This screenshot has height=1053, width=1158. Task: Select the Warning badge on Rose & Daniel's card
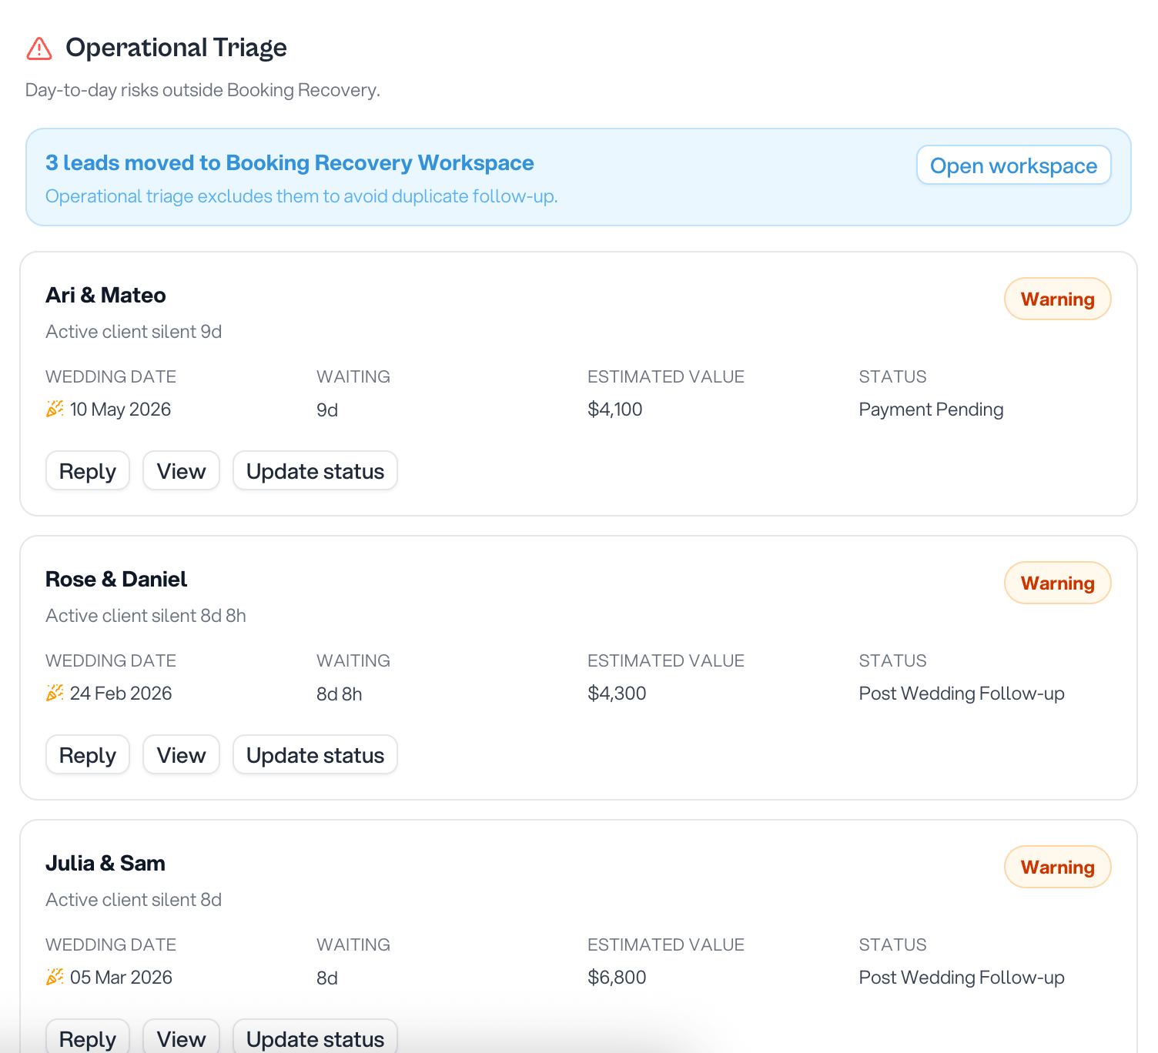(x=1057, y=583)
